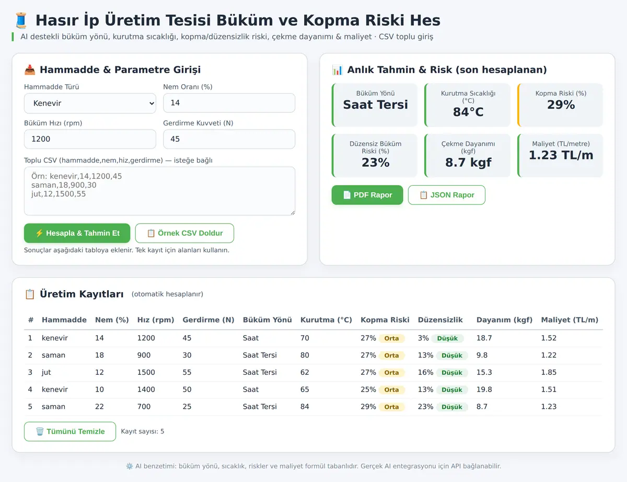Click the Büküm Hızı (rpm) input field
This screenshot has width=627, height=482.
90,139
